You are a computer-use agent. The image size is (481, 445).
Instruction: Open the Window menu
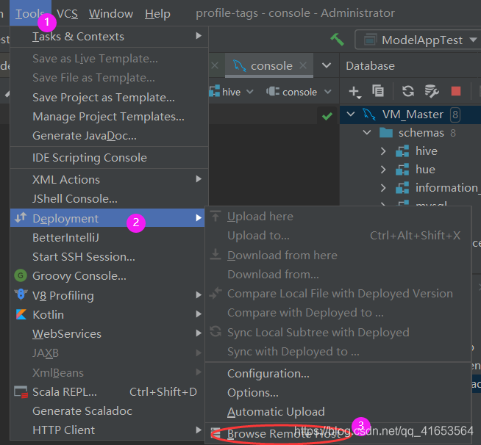click(x=111, y=13)
